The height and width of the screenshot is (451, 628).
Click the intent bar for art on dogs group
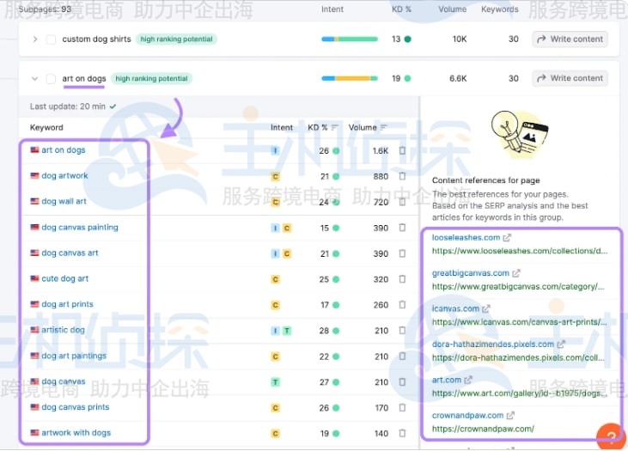tap(350, 78)
